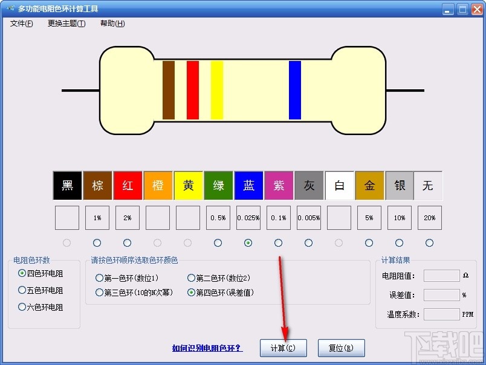Select the 六色环电阻 radio button
The height and width of the screenshot is (365, 486).
[x=22, y=307]
